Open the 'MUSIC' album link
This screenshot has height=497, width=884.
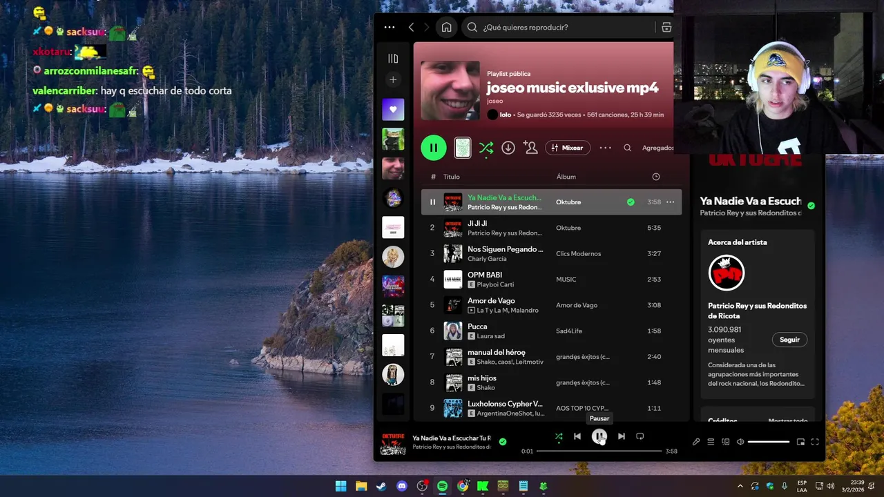pyautogui.click(x=566, y=280)
